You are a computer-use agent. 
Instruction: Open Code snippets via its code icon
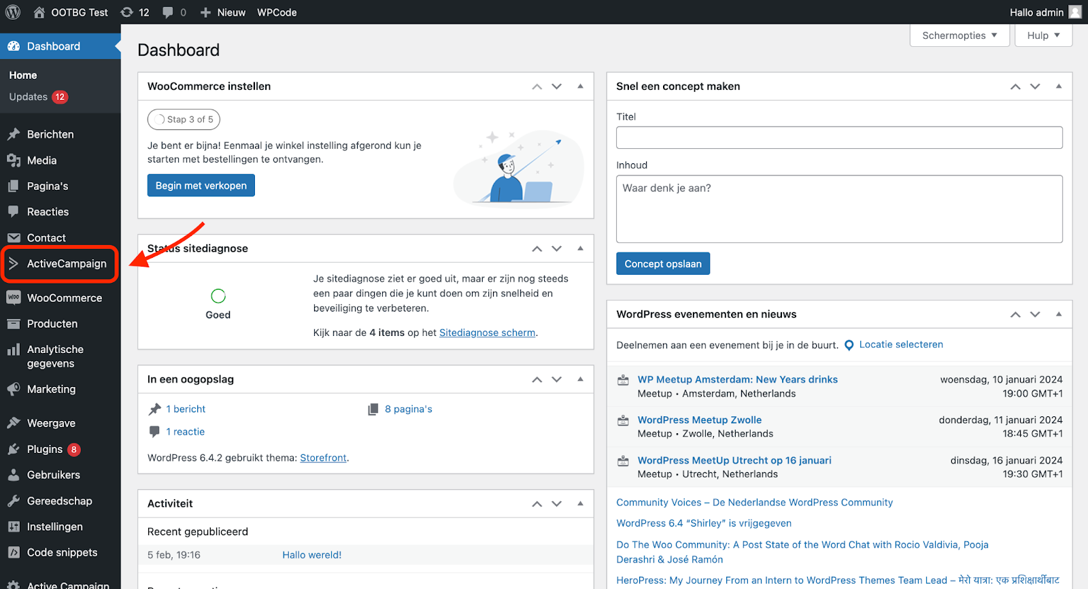[14, 552]
